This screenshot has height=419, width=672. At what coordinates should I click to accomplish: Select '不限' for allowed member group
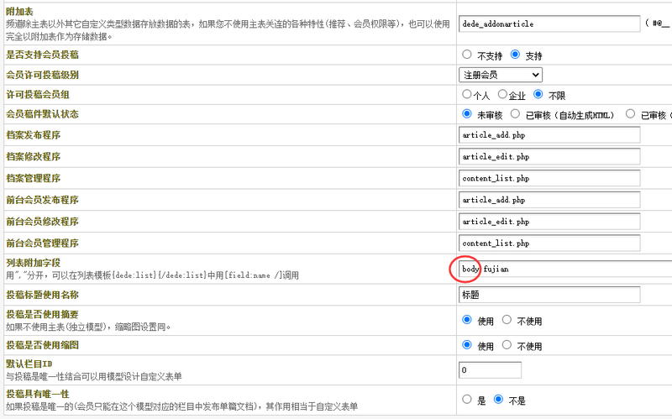(x=538, y=95)
